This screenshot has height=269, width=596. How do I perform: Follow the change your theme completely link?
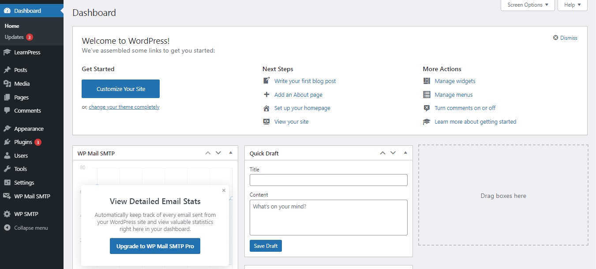pyautogui.click(x=124, y=107)
